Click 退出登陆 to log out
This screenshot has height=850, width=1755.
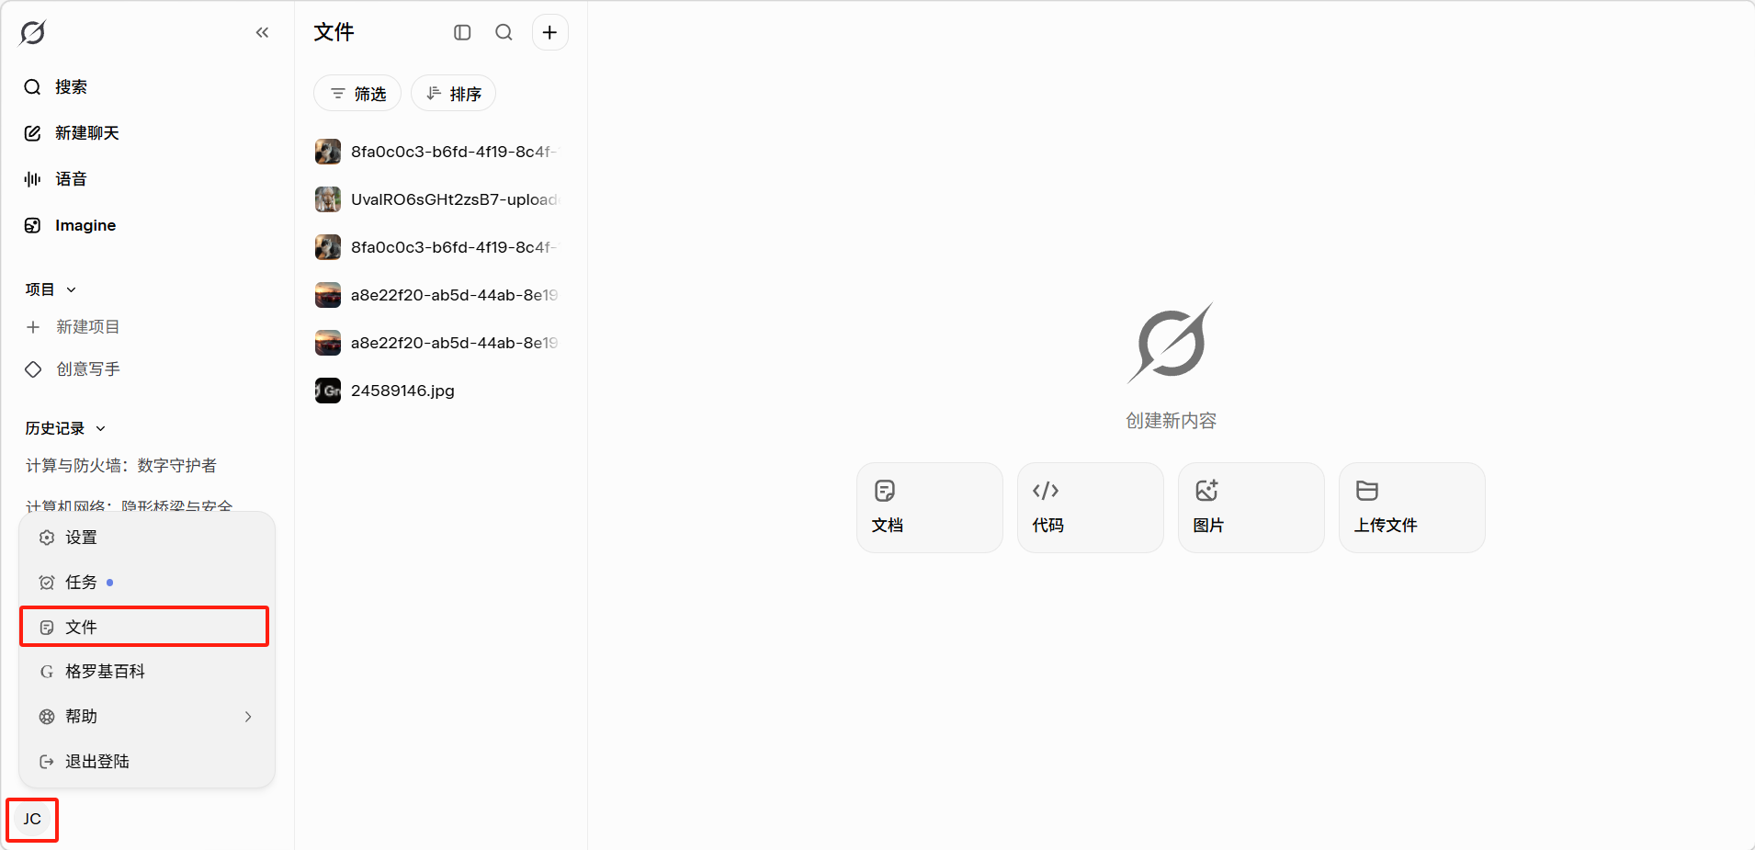click(x=96, y=762)
